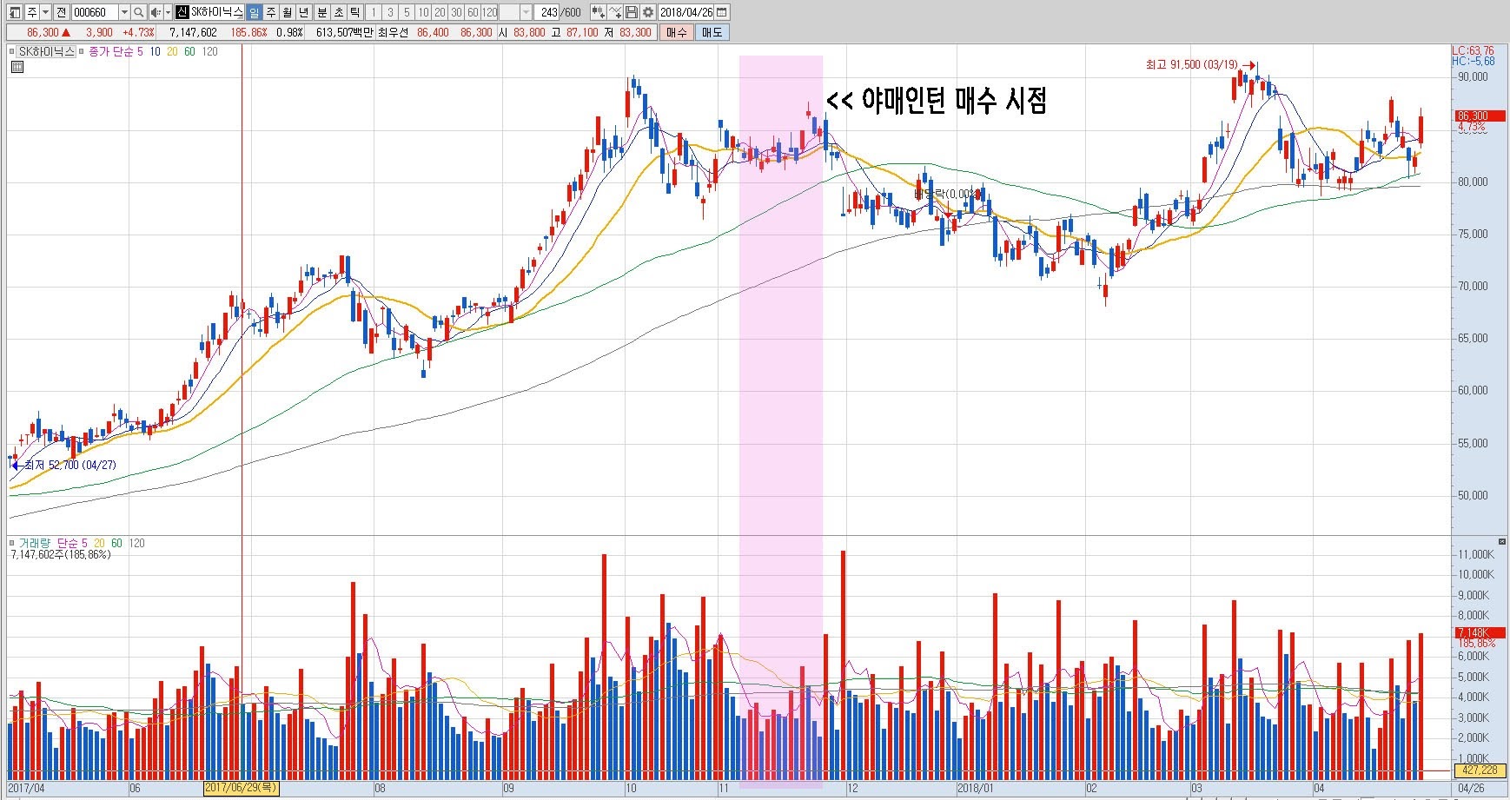Click the 613,507백만 trading value

pos(344,32)
